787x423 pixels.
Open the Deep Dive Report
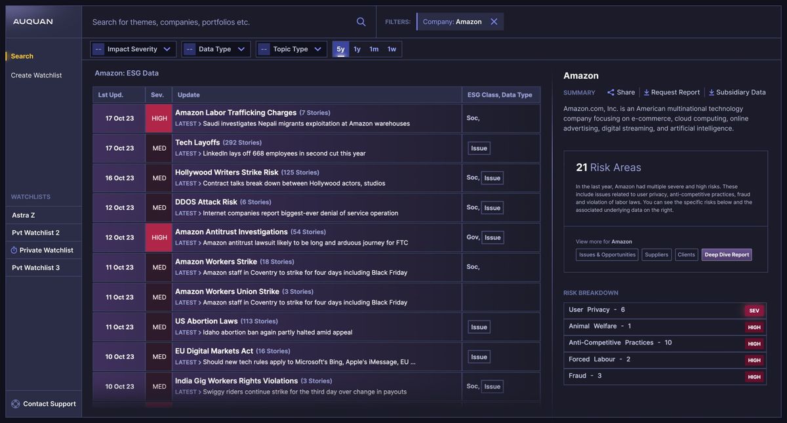pyautogui.click(x=727, y=254)
